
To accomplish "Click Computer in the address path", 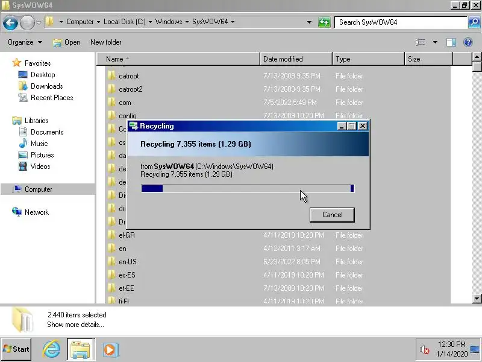I will click(x=80, y=22).
